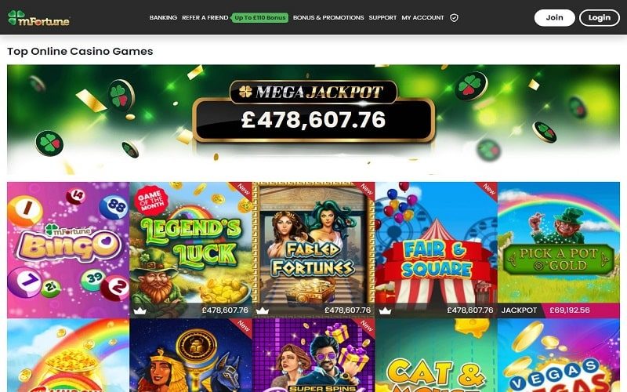The width and height of the screenshot is (627, 392).
Task: Click the Join button
Action: pos(555,17)
